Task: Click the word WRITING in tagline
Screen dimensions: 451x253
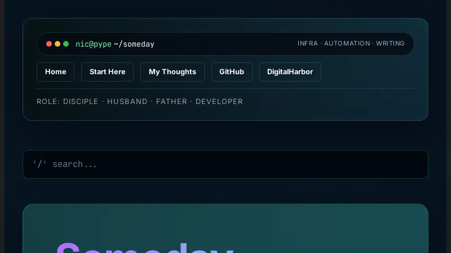Action: (390, 44)
